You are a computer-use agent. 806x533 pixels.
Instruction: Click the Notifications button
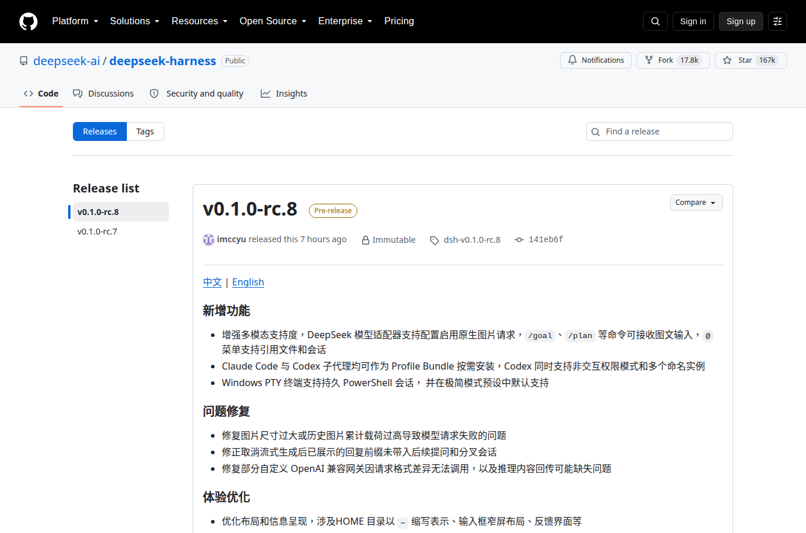pos(596,60)
